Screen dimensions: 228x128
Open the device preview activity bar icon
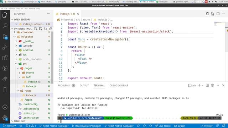point(5,90)
